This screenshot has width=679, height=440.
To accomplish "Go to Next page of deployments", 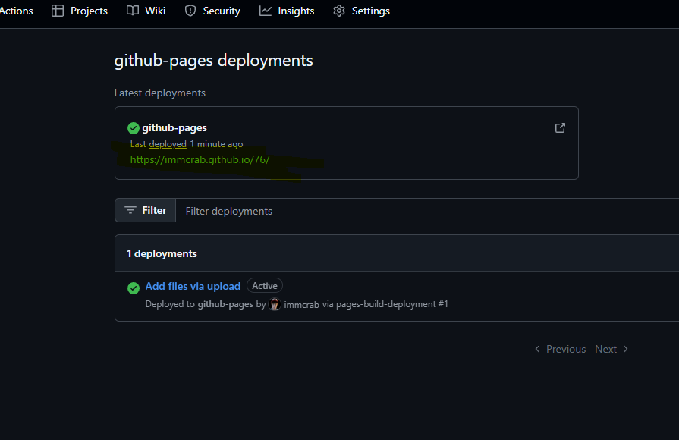I will tap(611, 349).
